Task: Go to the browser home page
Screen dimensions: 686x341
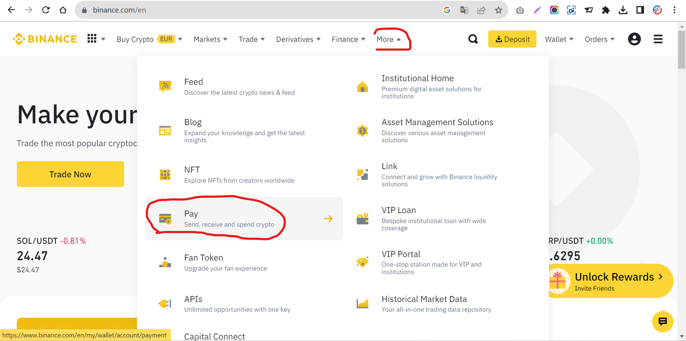Action: point(63,10)
